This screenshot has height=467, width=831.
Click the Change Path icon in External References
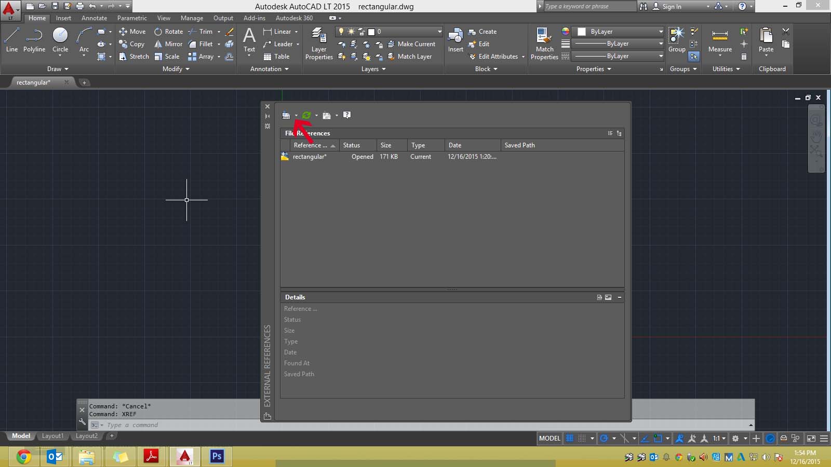[x=327, y=115]
